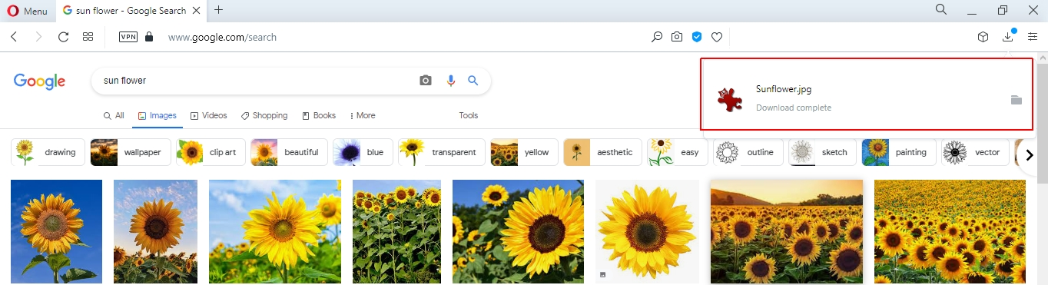Filter by the easy chip
This screenshot has height=285, width=1048.
click(677, 152)
